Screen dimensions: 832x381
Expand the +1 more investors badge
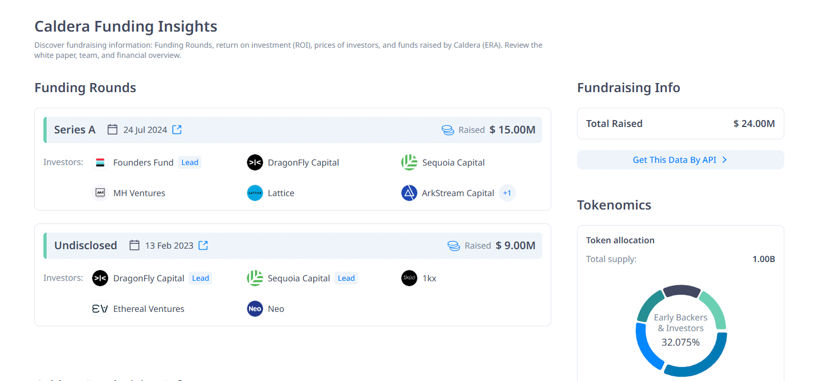[507, 193]
